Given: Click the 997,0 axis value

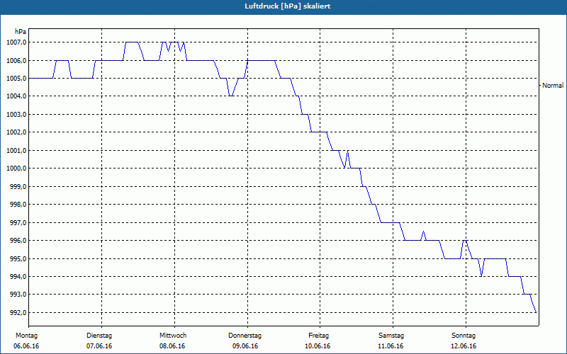Looking at the screenshot, I should pyautogui.click(x=18, y=223).
